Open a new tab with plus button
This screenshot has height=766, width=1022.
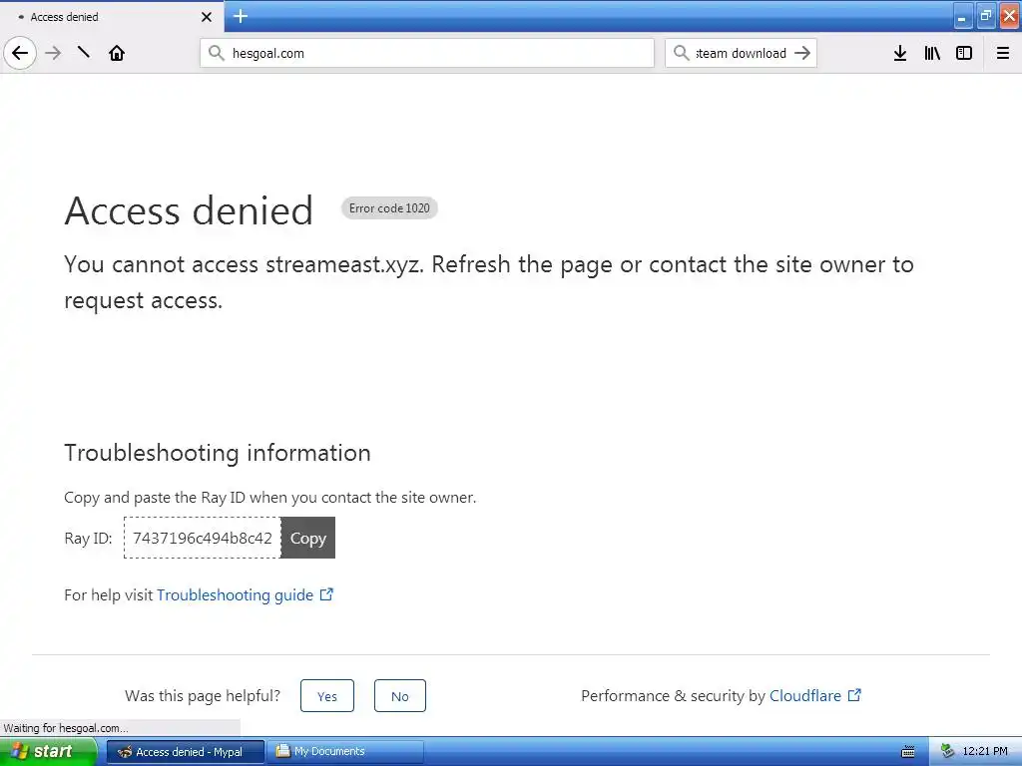pyautogui.click(x=241, y=16)
